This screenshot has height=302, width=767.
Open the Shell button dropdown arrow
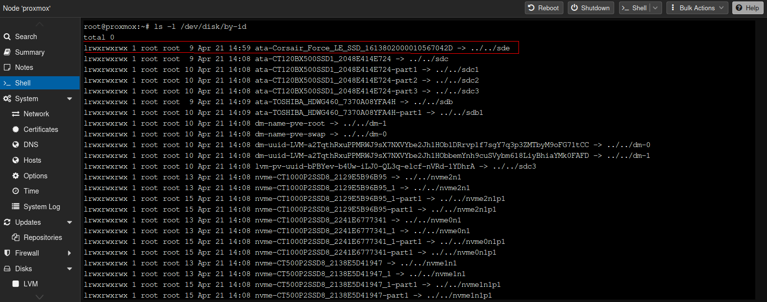point(656,8)
